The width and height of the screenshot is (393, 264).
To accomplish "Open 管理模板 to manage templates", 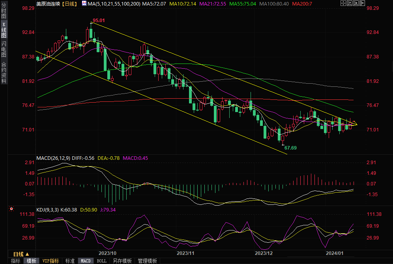I will tap(147, 261).
